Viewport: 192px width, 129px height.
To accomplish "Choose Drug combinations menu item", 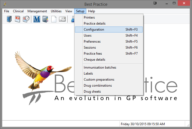I will point(98,86).
